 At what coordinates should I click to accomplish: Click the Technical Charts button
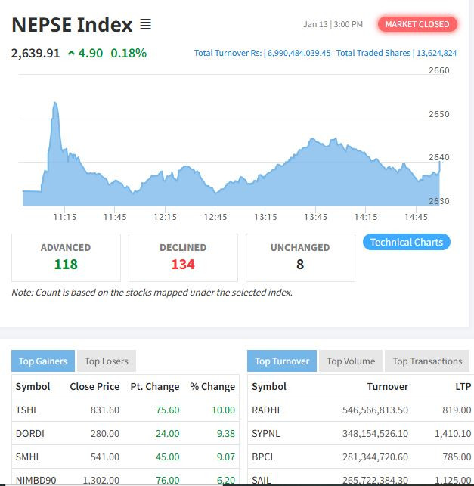click(407, 242)
